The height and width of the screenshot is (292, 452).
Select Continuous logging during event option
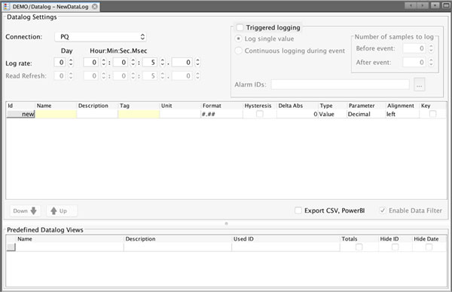pyautogui.click(x=238, y=51)
